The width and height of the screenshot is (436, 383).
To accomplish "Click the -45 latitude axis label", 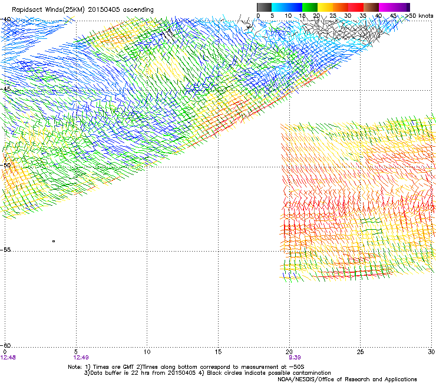I will 5,89.
